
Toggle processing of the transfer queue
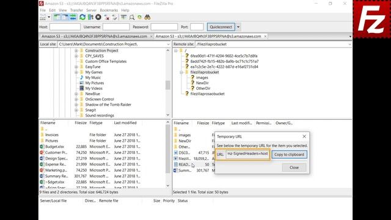pos(90,17)
